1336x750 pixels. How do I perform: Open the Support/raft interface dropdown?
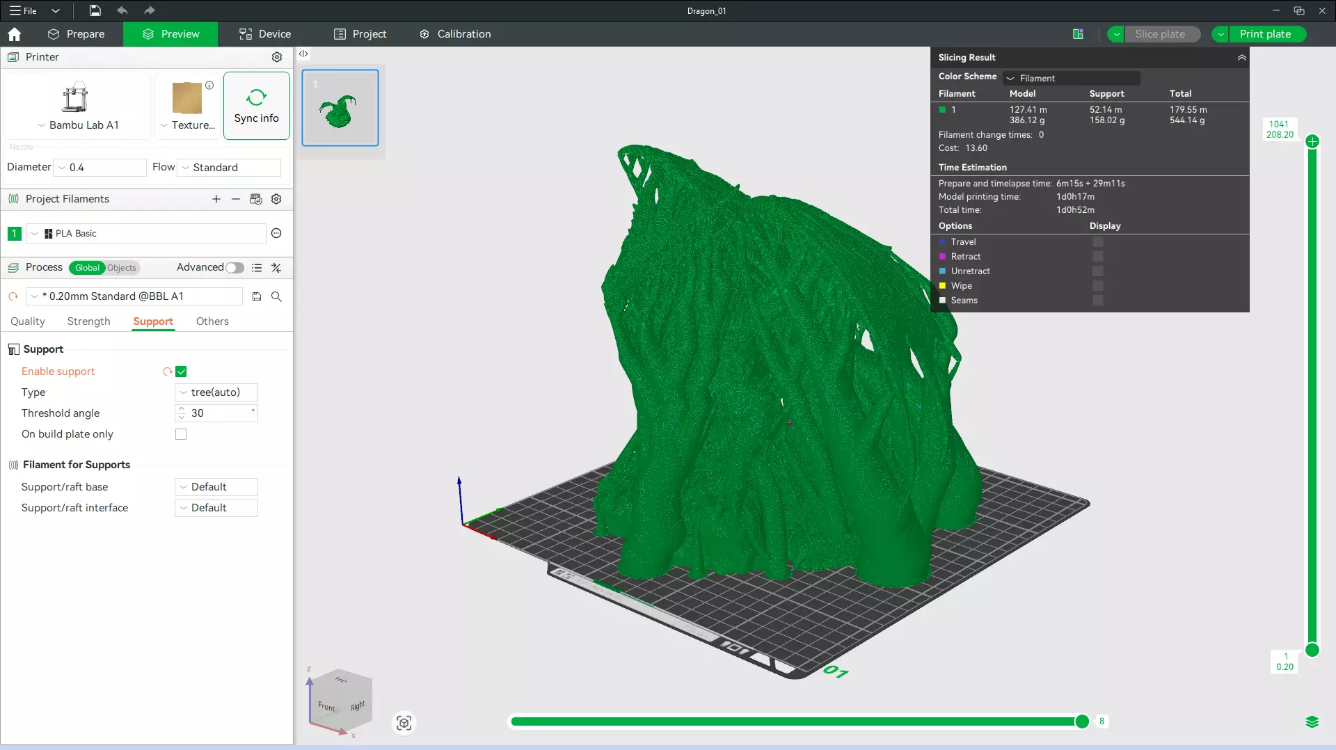coord(216,508)
